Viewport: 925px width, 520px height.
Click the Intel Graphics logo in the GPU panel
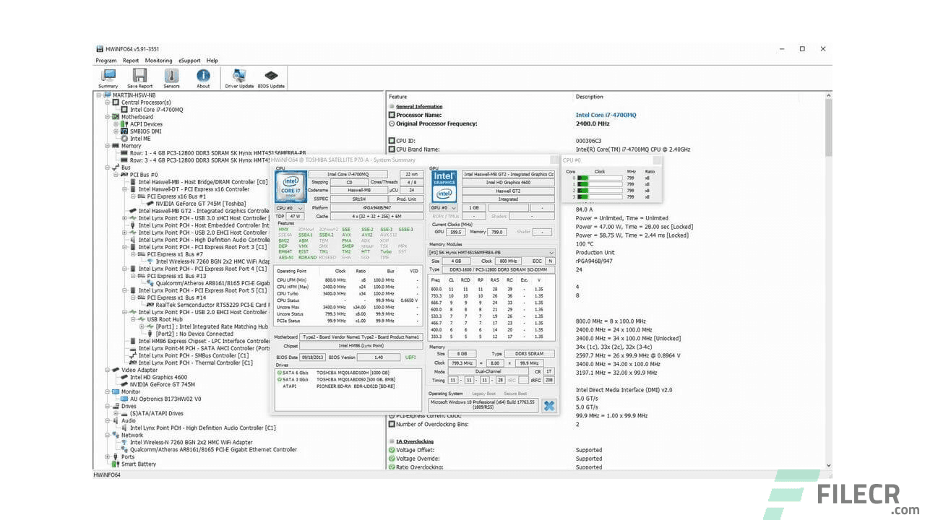coord(444,188)
